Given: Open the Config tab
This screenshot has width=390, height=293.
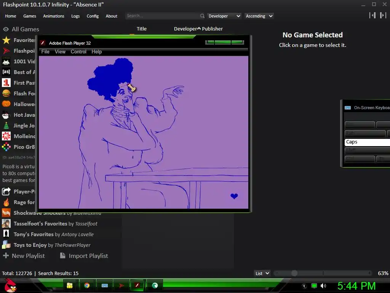Looking at the screenshot, I should 93,16.
